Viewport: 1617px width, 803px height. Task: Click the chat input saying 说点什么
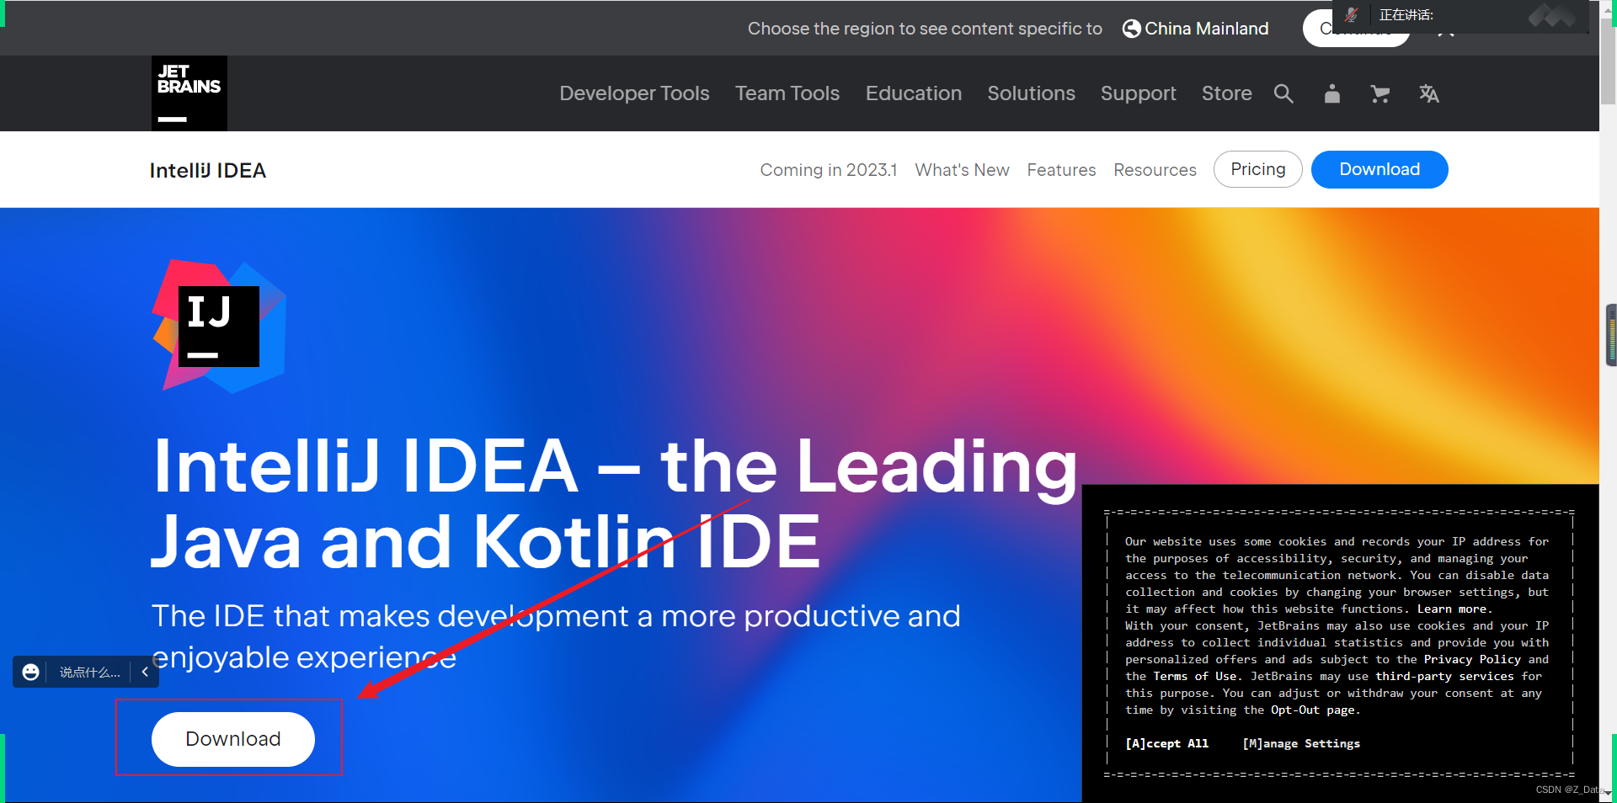(89, 672)
